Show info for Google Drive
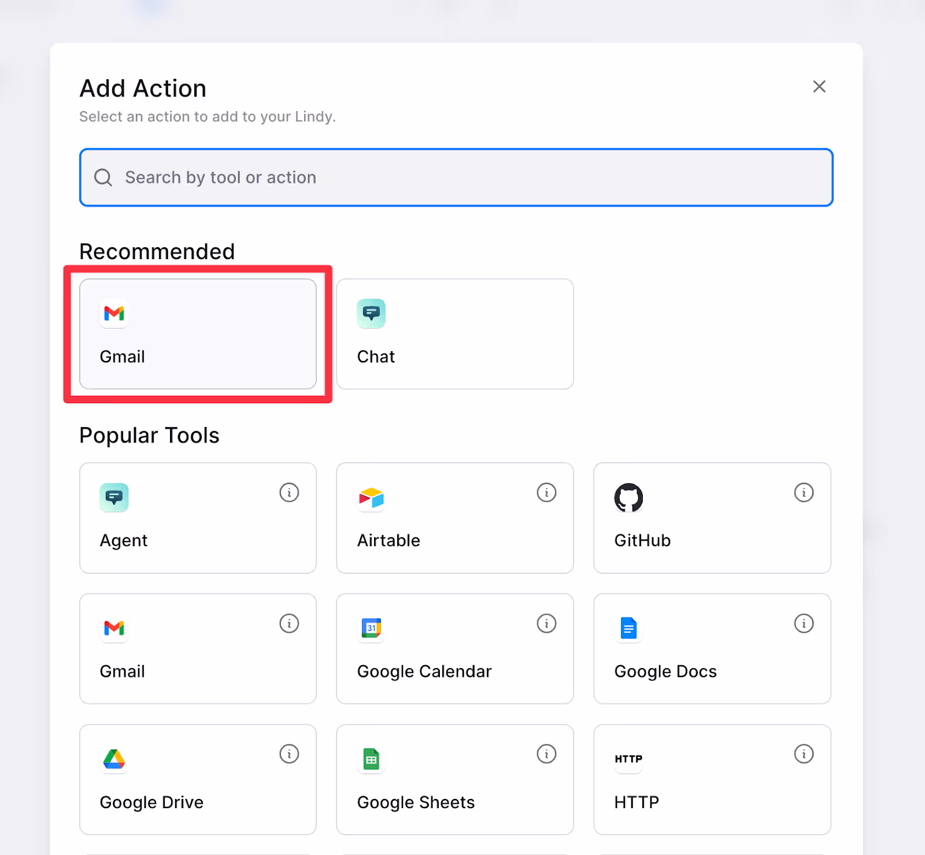 pyautogui.click(x=289, y=754)
